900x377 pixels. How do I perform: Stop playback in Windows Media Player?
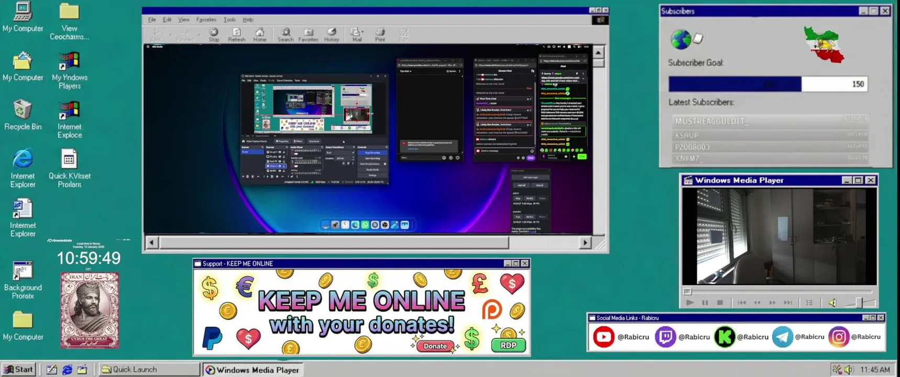tap(720, 303)
